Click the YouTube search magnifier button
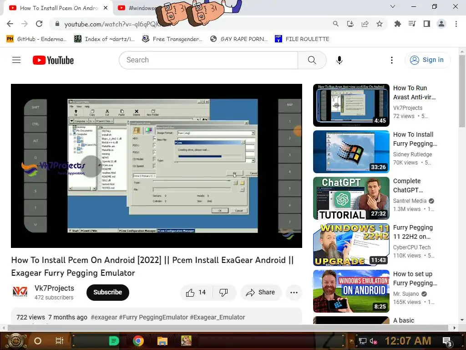This screenshot has height=350, width=466. point(312,60)
